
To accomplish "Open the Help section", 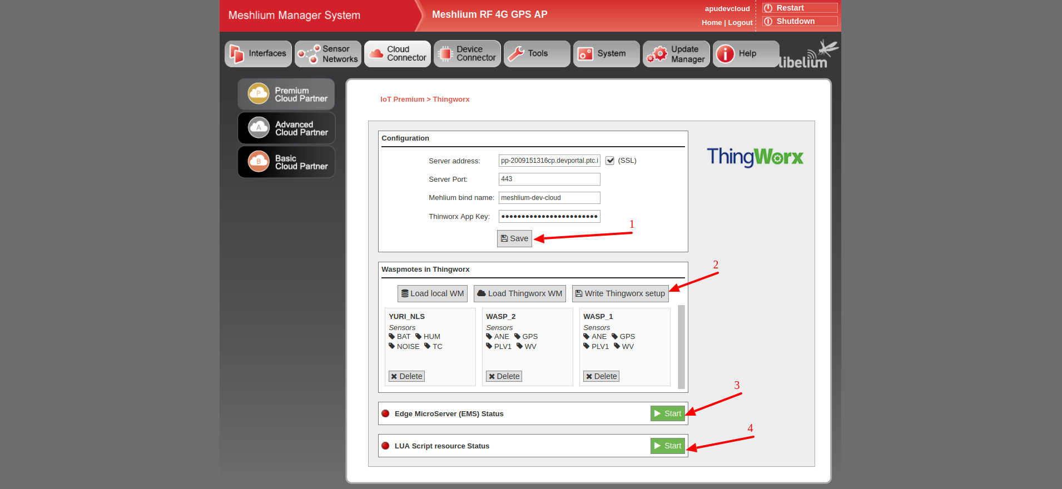I will point(746,54).
